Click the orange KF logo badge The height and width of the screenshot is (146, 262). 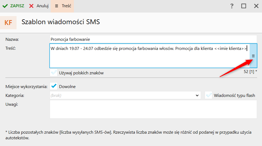click(x=8, y=23)
